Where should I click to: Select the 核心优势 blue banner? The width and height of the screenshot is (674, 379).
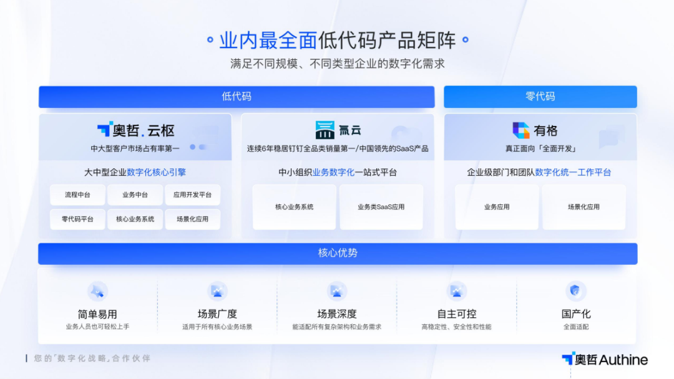click(x=338, y=253)
